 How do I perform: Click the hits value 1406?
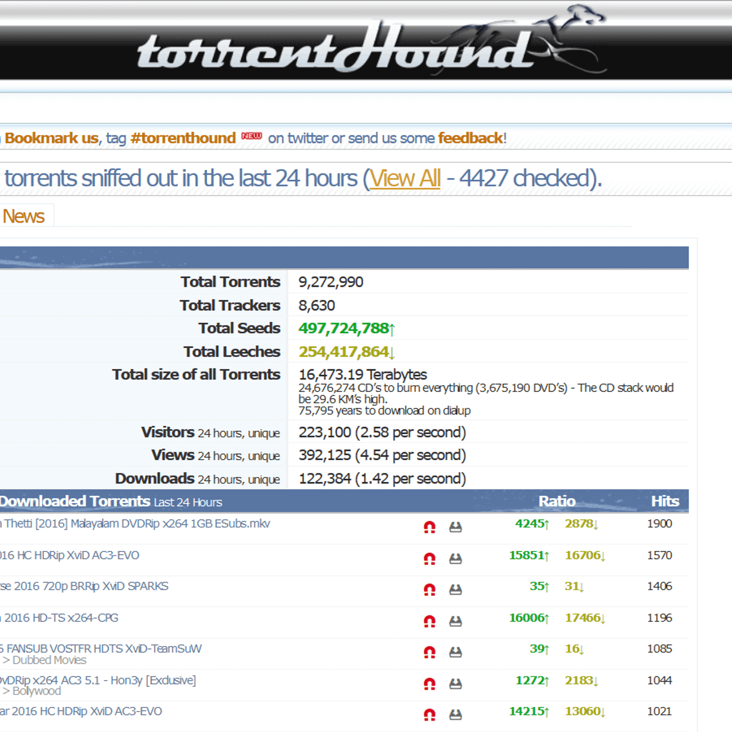(659, 586)
